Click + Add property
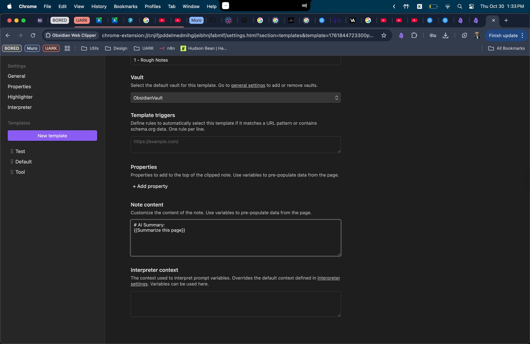The height and width of the screenshot is (344, 530). pyautogui.click(x=150, y=186)
